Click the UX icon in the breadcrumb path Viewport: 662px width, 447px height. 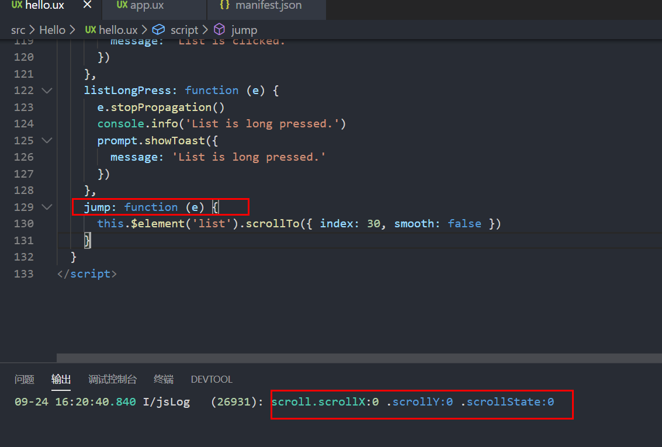[x=91, y=30]
